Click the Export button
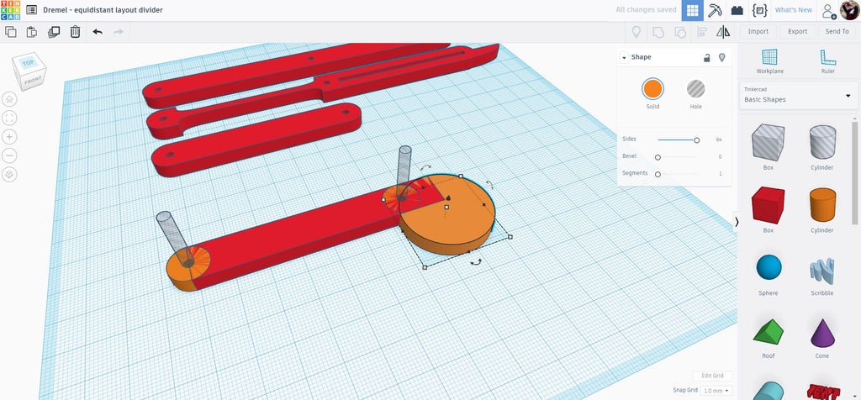 (797, 32)
